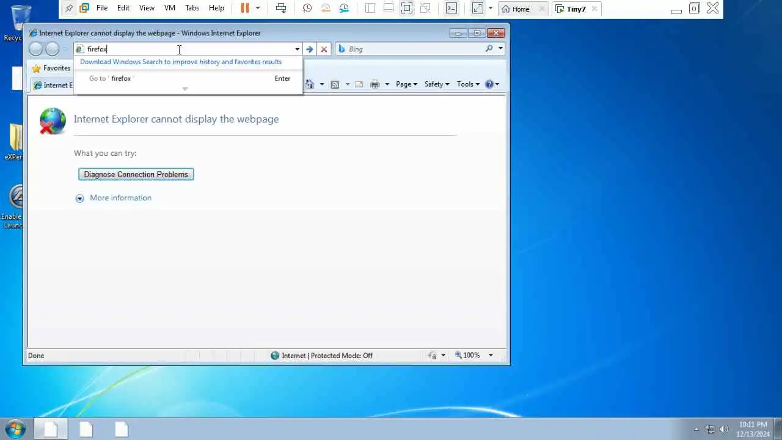
Task: Open the zoom level 100% dropdown arrow
Action: (x=491, y=356)
